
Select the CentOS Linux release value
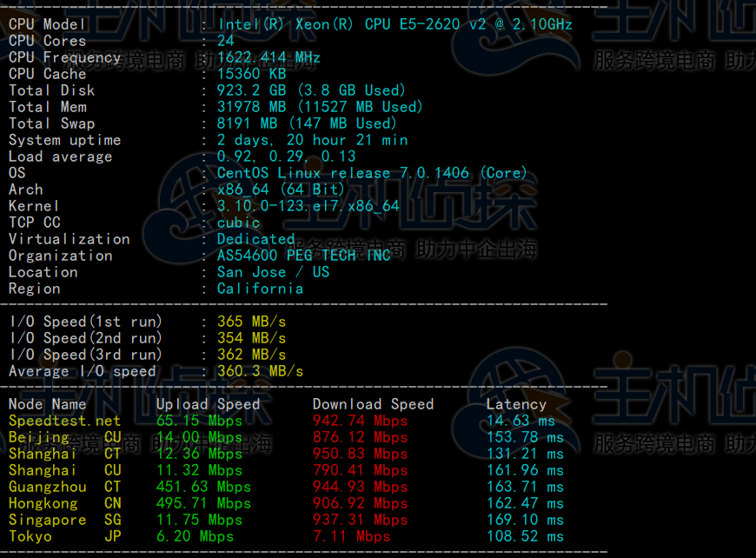coord(372,173)
